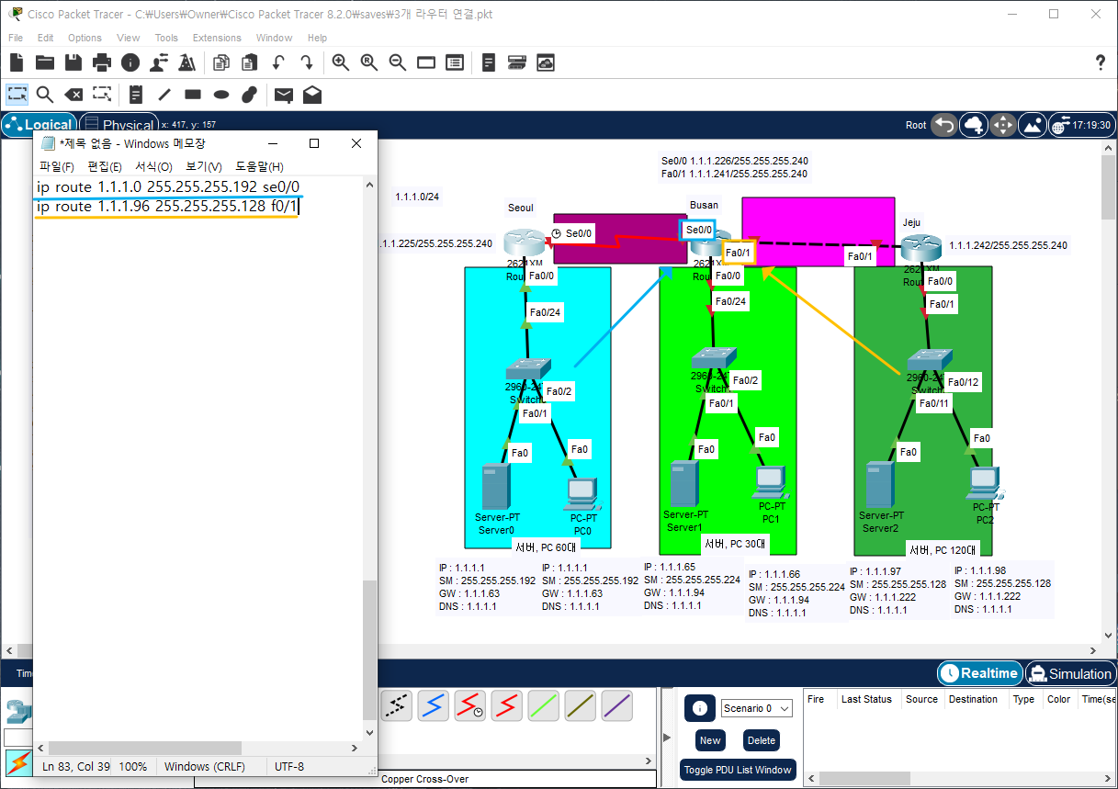
Task: Open the File menu in Packet Tracer
Action: point(16,38)
